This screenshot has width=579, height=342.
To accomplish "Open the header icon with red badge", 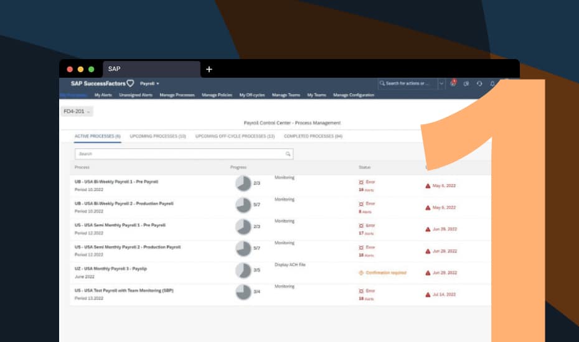I will click(x=453, y=83).
